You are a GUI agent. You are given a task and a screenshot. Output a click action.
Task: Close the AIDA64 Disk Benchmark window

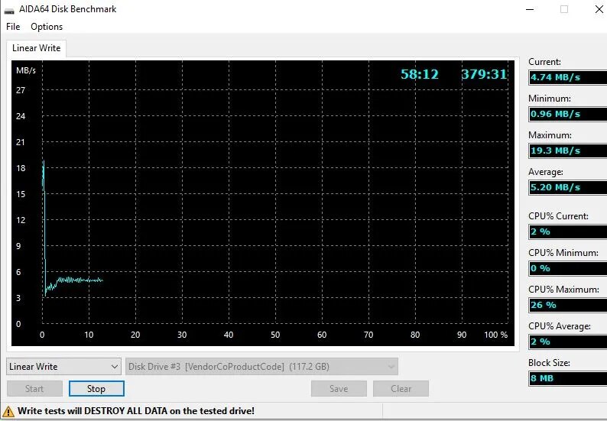(x=598, y=9)
